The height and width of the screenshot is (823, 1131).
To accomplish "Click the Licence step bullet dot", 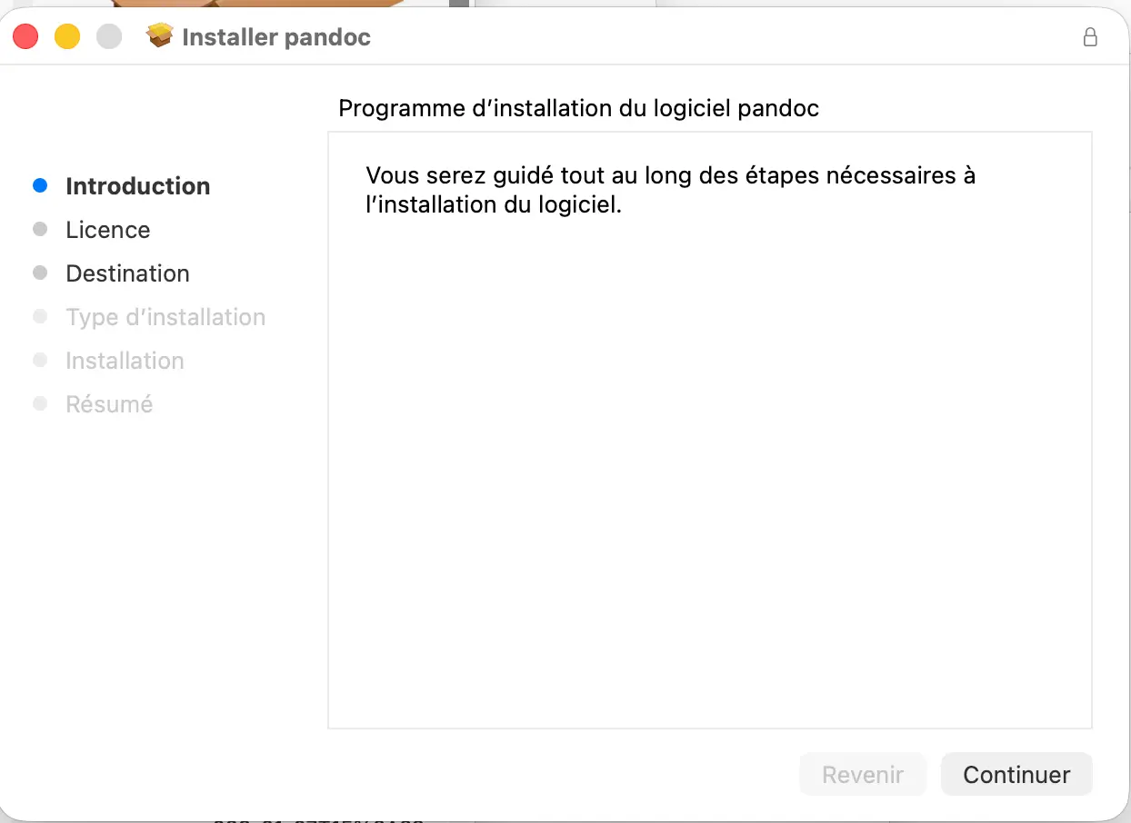I will click(x=40, y=230).
